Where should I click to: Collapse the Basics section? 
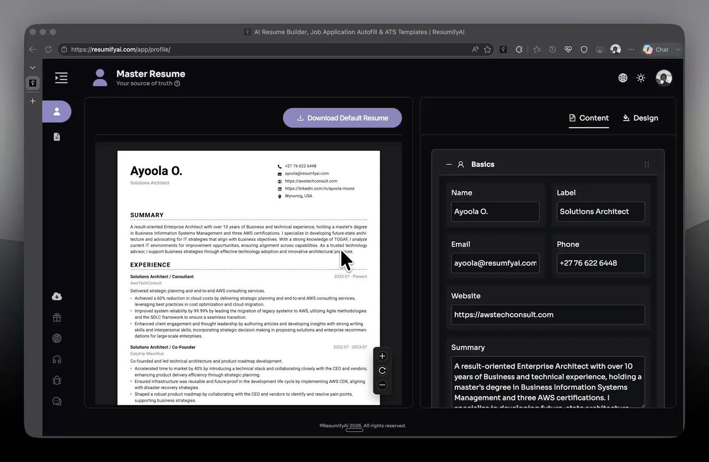coord(449,164)
